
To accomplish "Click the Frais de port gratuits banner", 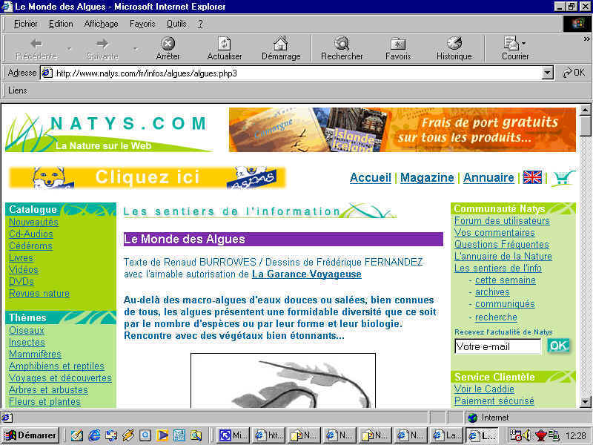I will [x=402, y=130].
